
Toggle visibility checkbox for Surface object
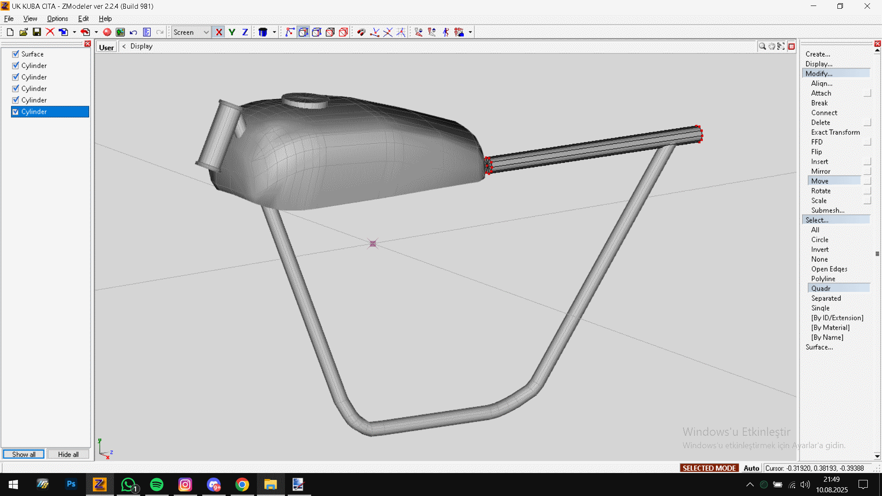point(16,54)
